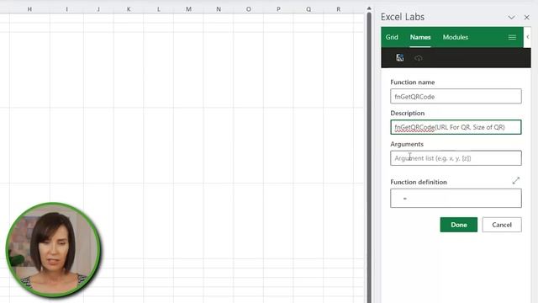Select column H header

tap(29, 9)
